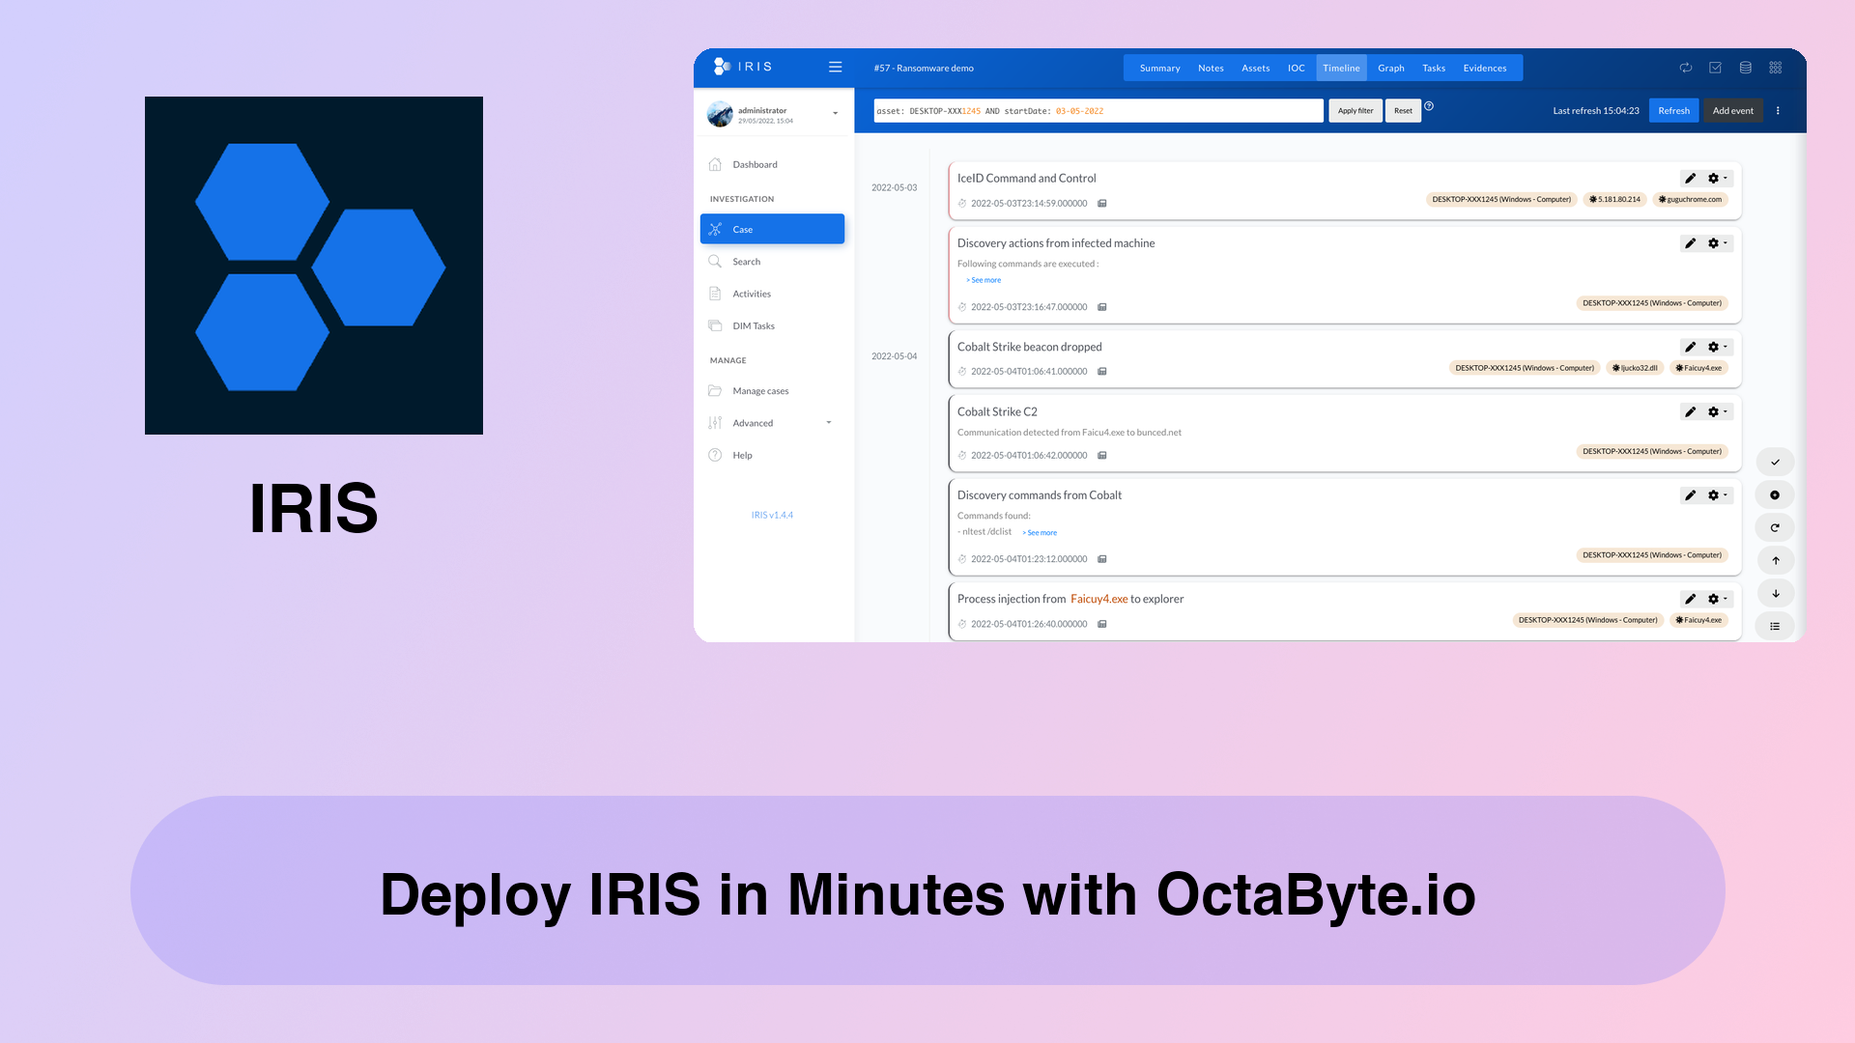Click Faicuy4.exe tag on Cobalt beacon event
The image size is (1855, 1043).
(x=1698, y=368)
